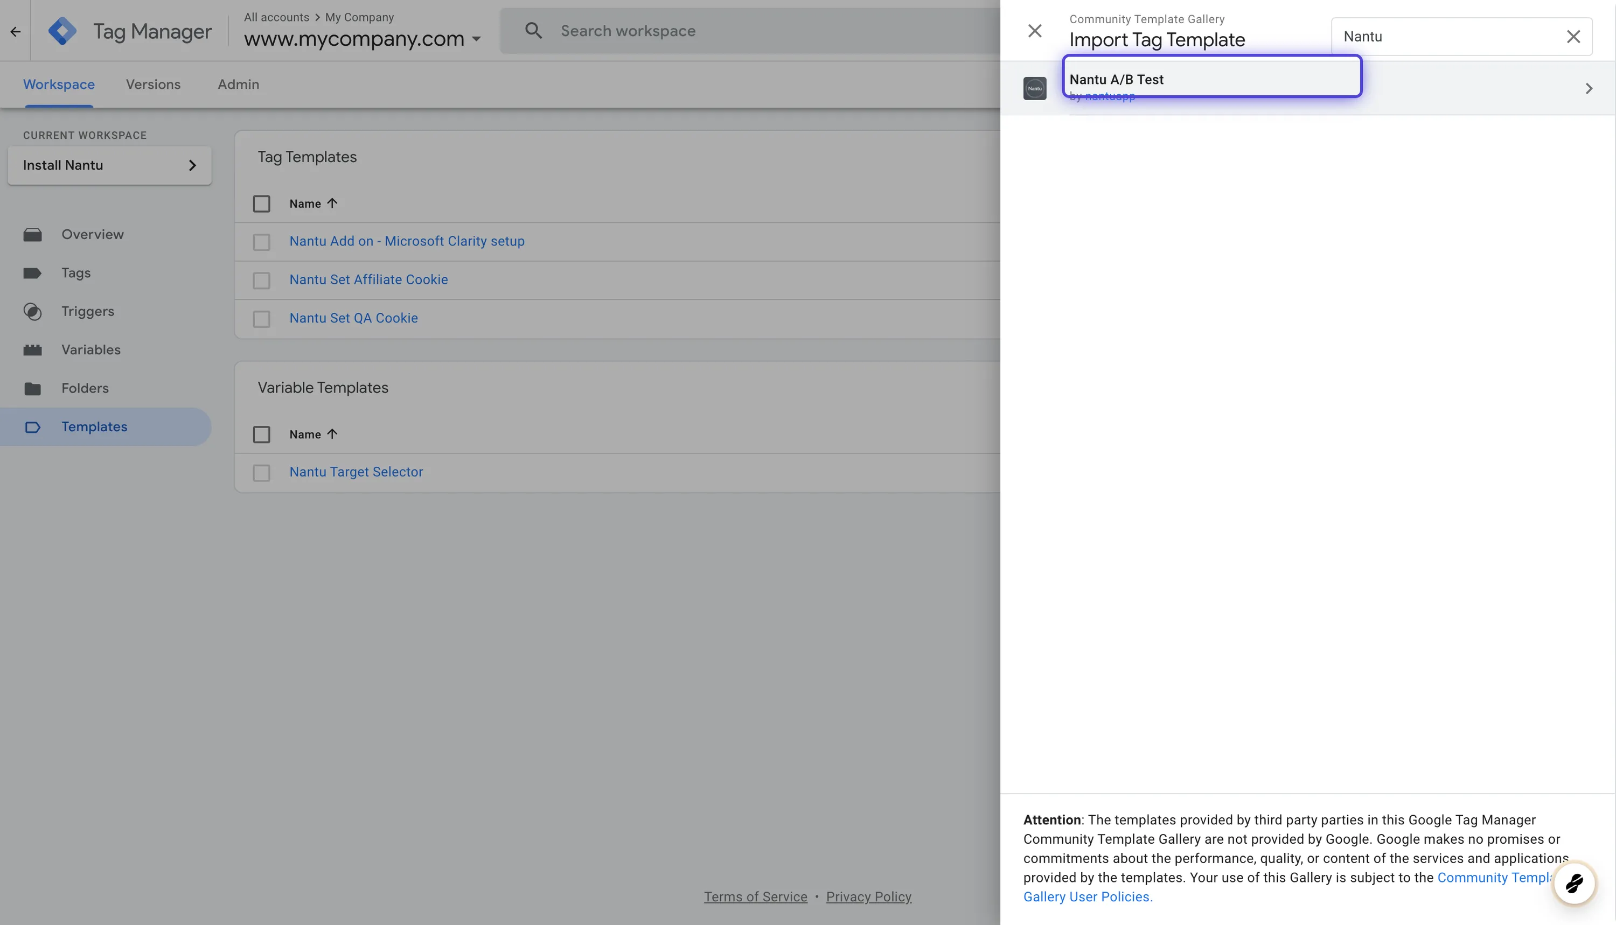
Task: Clear the Nantu search text
Action: point(1573,37)
